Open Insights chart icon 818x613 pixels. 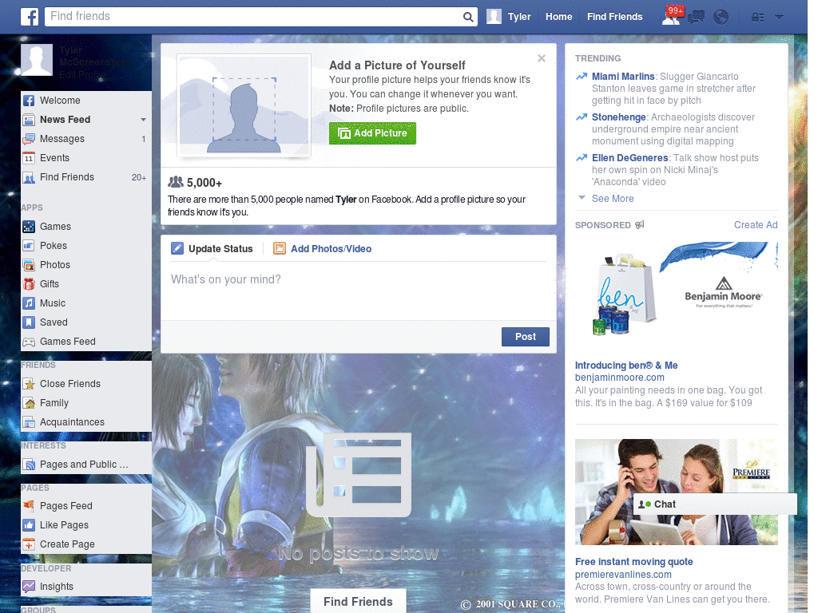click(29, 587)
